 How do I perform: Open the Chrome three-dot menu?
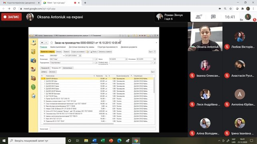point(254,8)
